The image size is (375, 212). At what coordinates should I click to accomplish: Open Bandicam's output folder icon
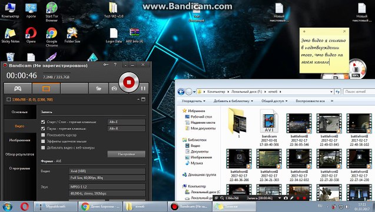click(98, 88)
